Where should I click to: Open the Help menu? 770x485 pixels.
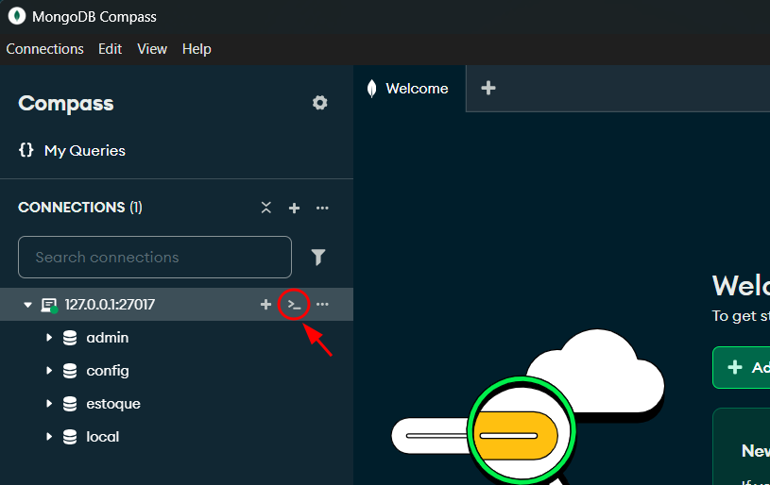(x=197, y=49)
